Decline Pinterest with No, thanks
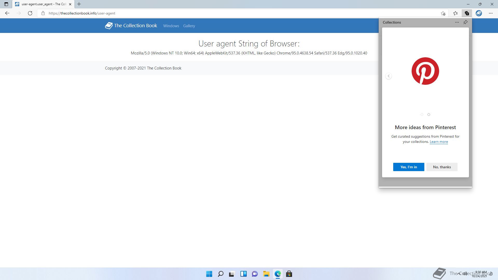Screen dimensions: 498x280 coord(442,167)
